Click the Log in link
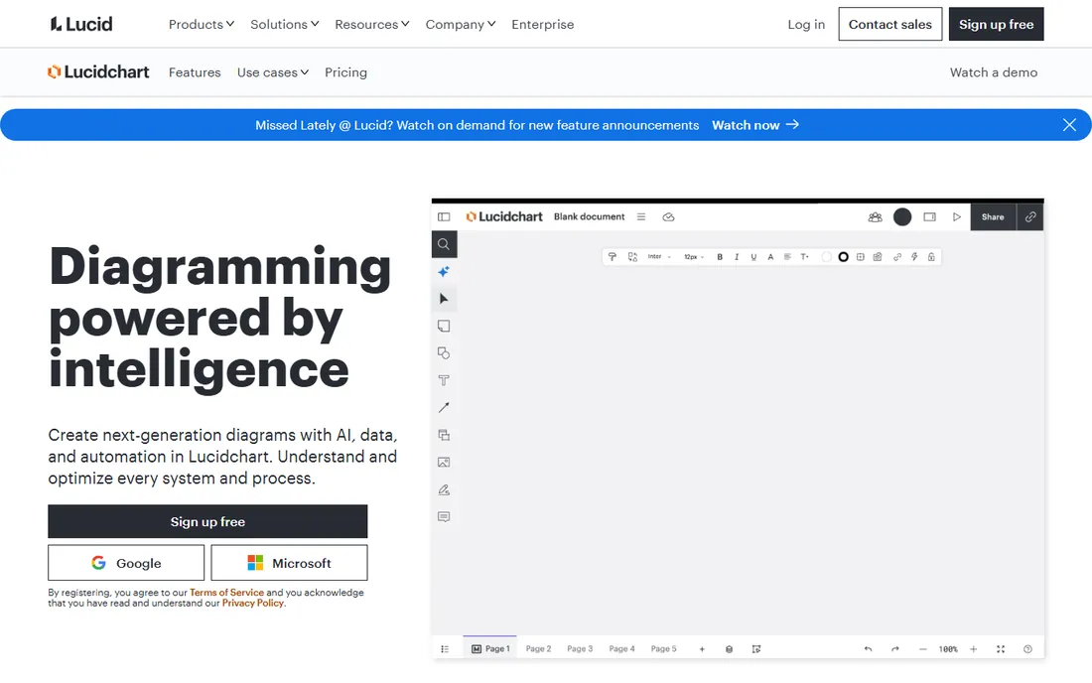 (806, 25)
